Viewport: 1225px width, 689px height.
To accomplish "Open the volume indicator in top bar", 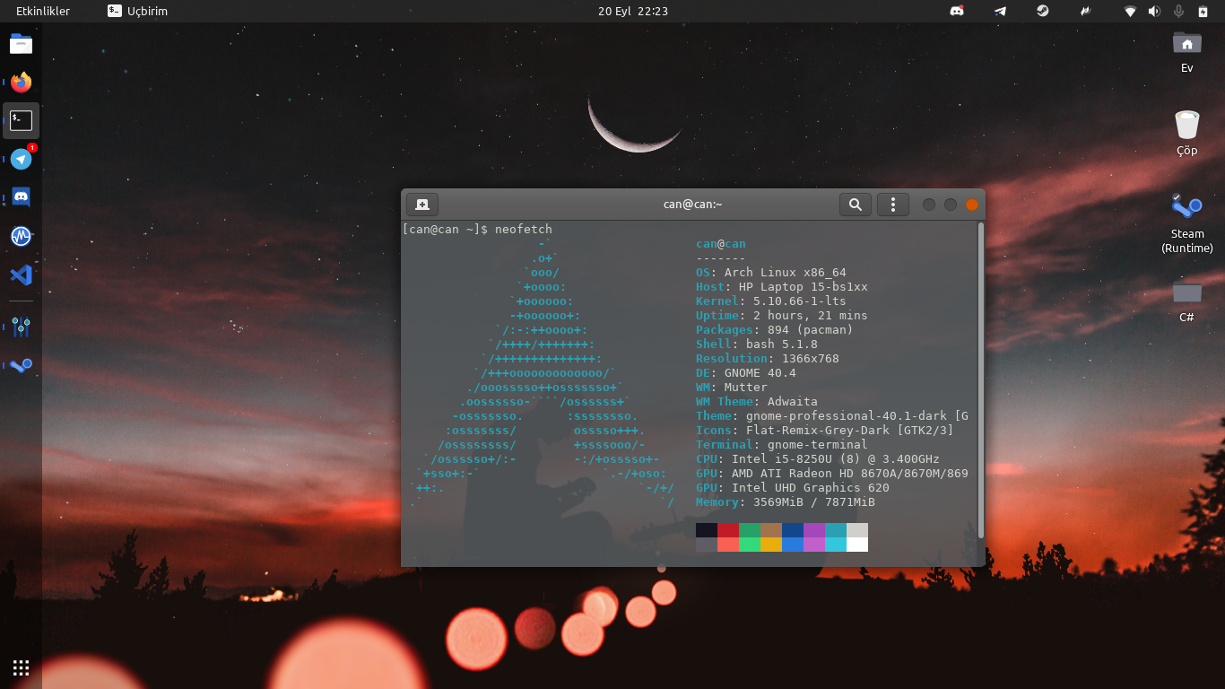I will pos(1154,12).
